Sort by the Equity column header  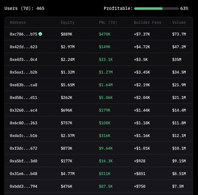(68, 23)
